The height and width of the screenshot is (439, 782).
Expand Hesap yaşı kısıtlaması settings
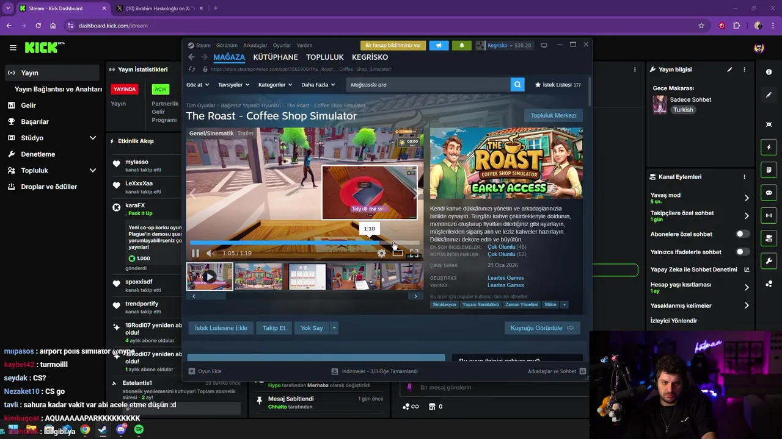coord(747,287)
